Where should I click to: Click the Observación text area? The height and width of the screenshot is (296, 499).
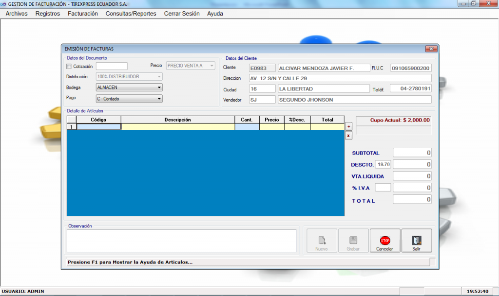pyautogui.click(x=181, y=241)
